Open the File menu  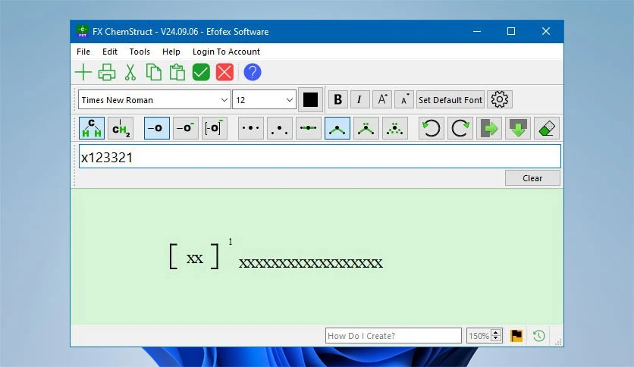(83, 52)
